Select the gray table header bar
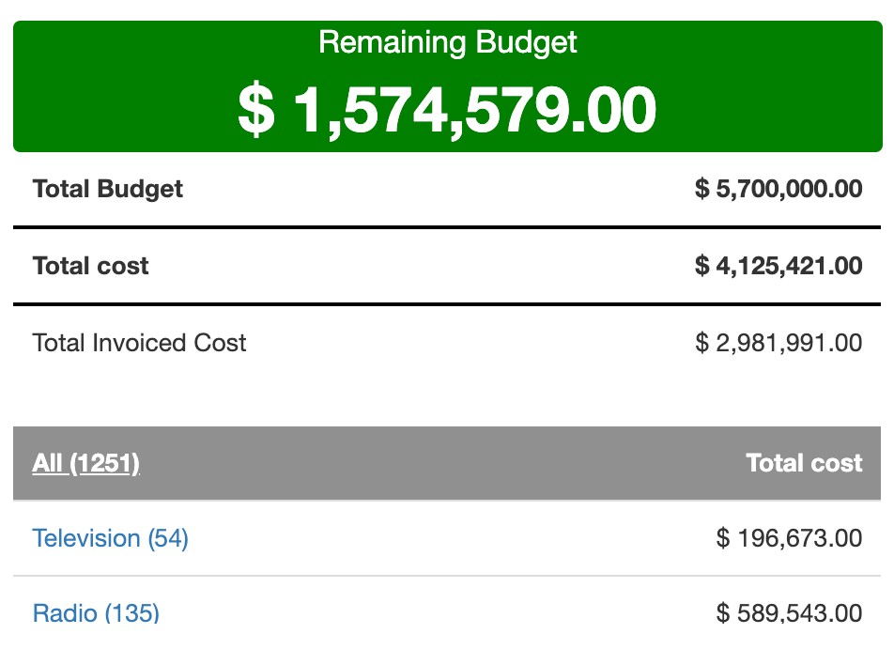Screen dimensions: 894x665 447,463
